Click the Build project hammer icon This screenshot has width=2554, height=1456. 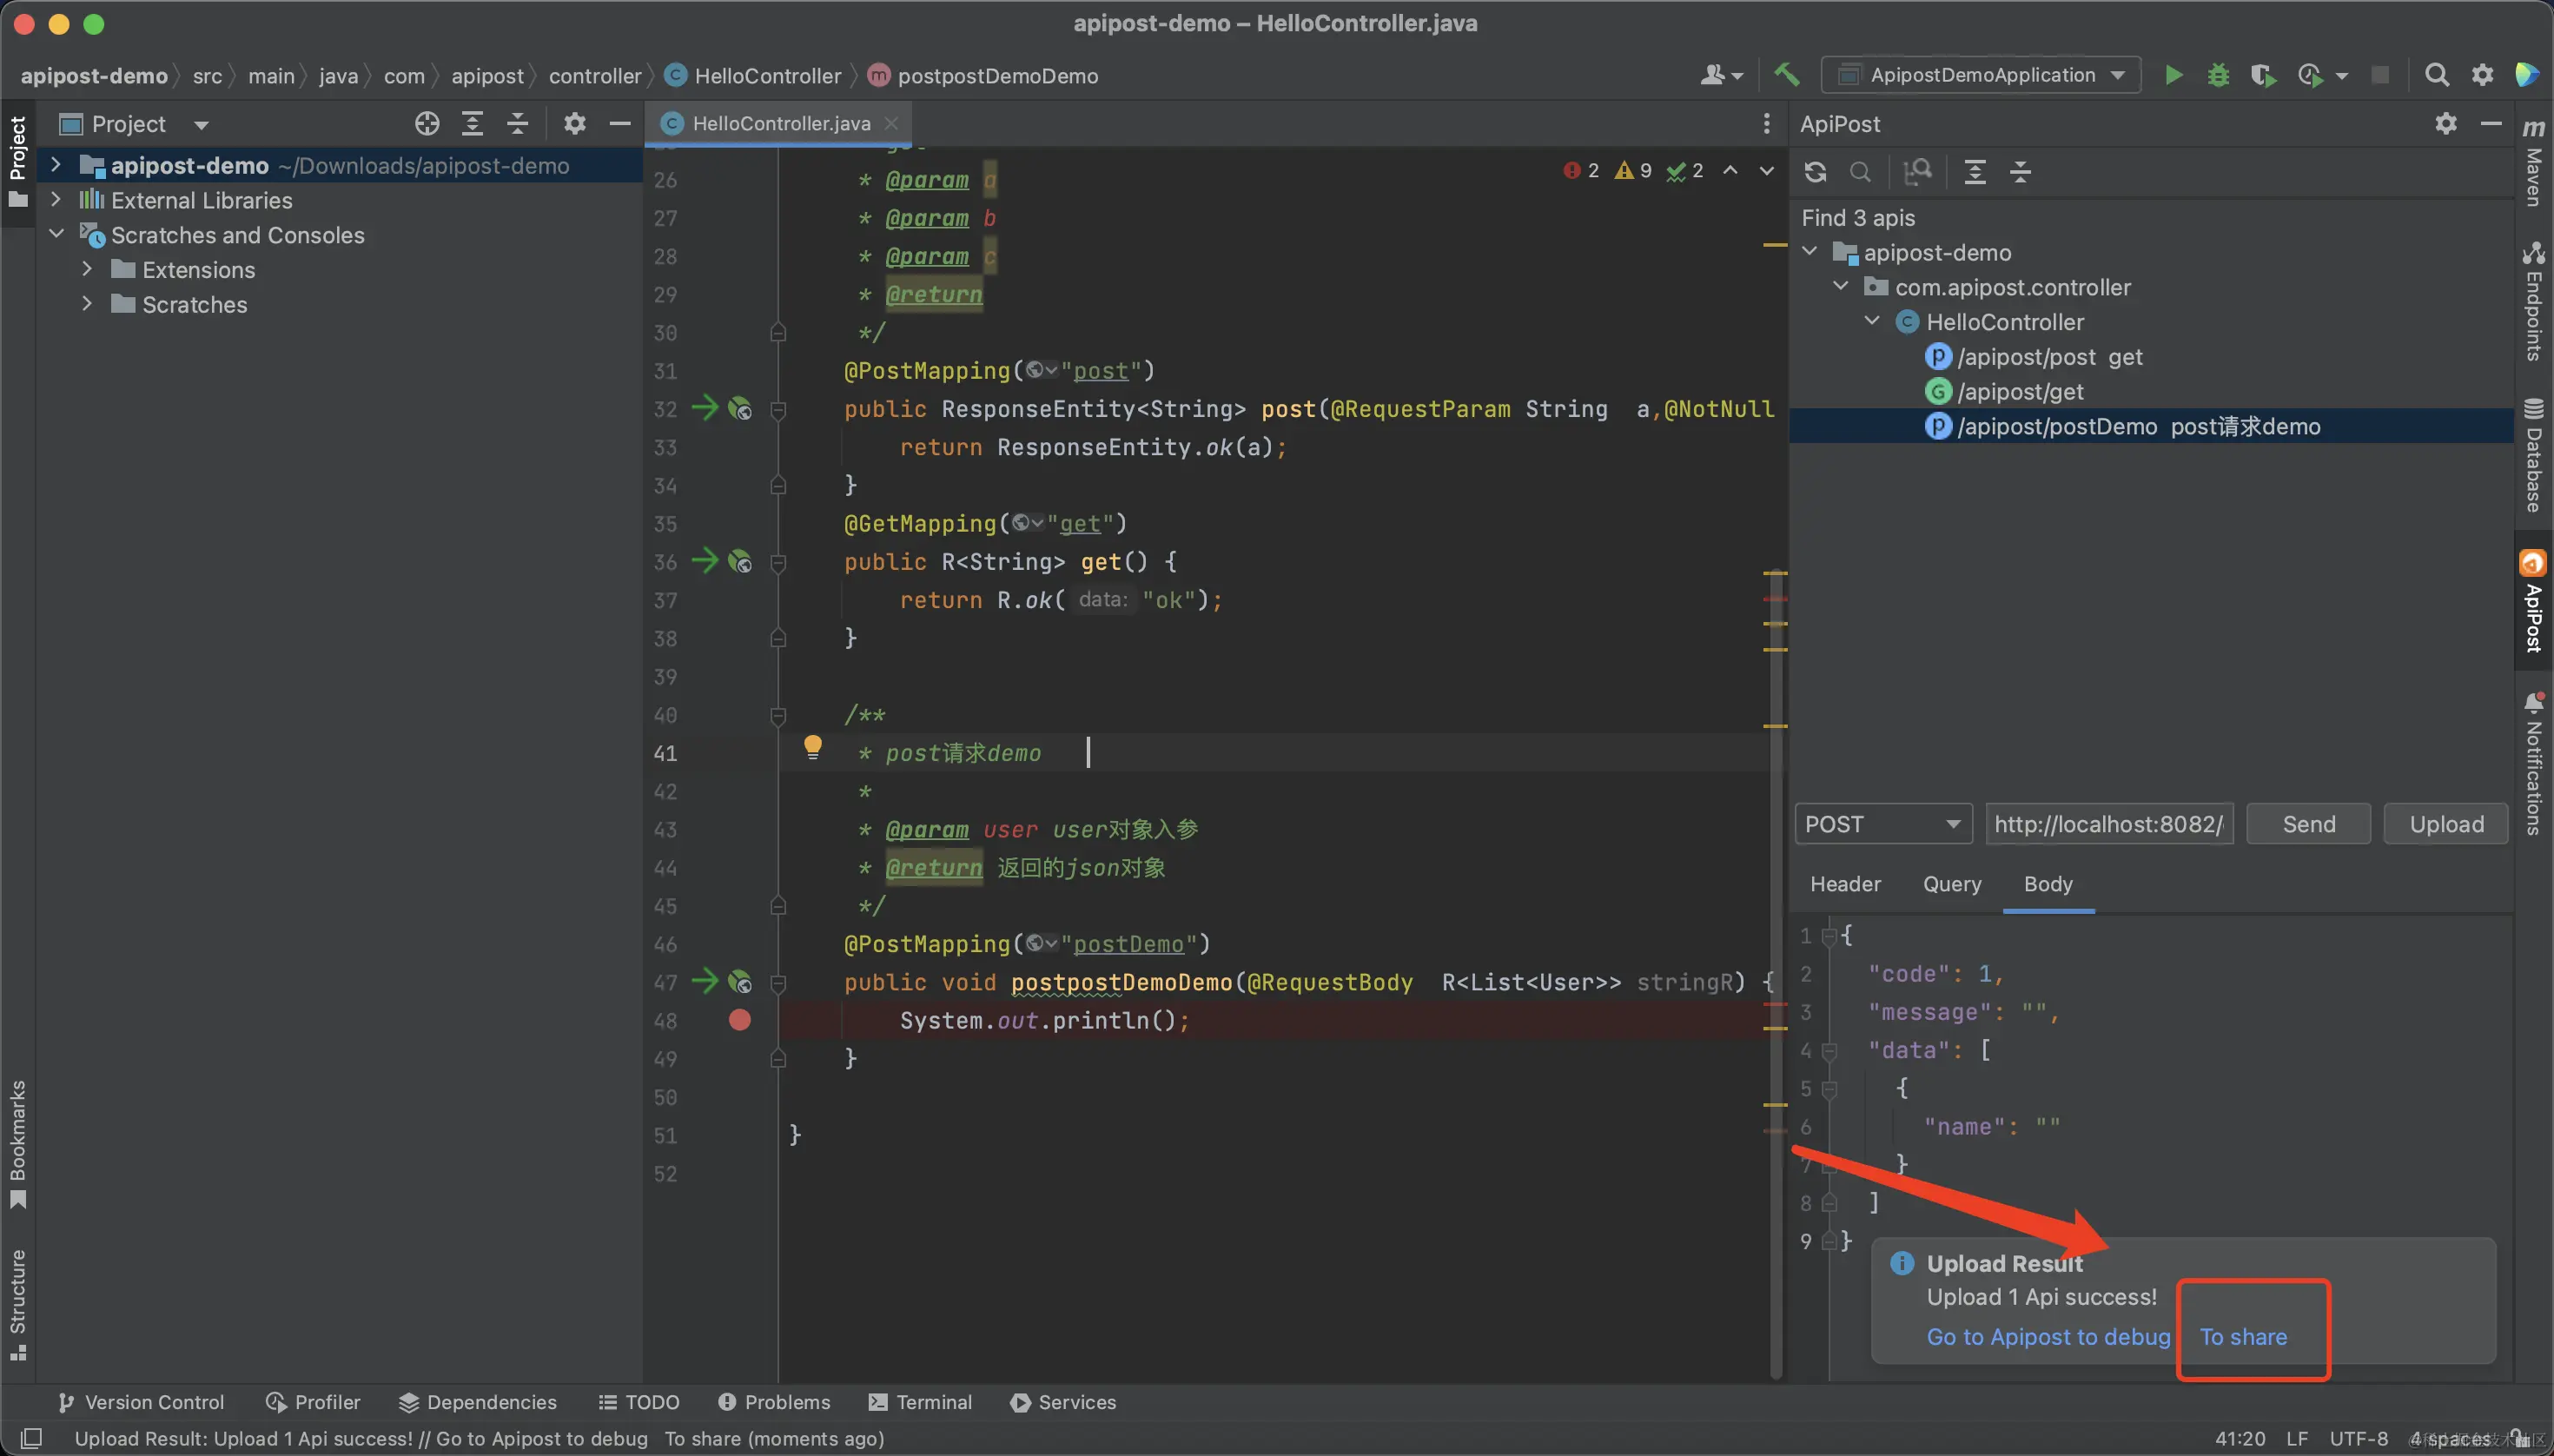(1786, 74)
